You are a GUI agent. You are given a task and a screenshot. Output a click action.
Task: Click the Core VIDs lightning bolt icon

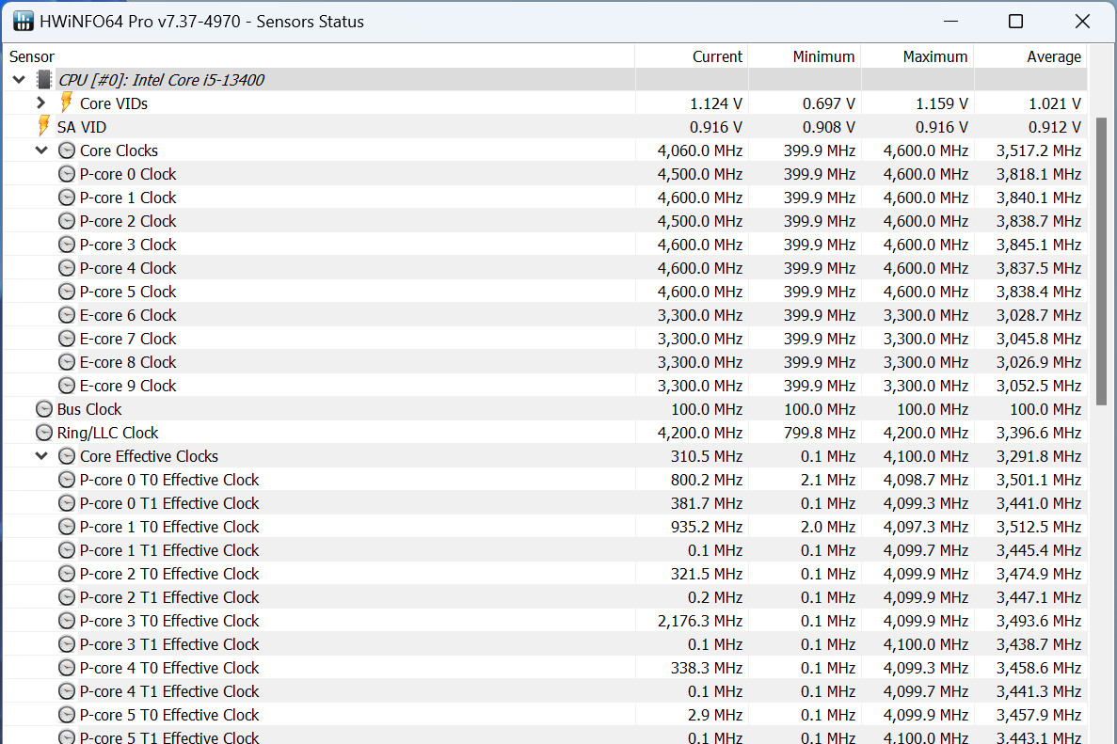[66, 103]
